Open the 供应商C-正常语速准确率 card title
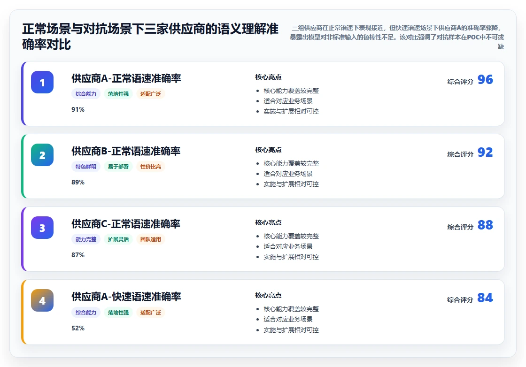 (x=126, y=224)
